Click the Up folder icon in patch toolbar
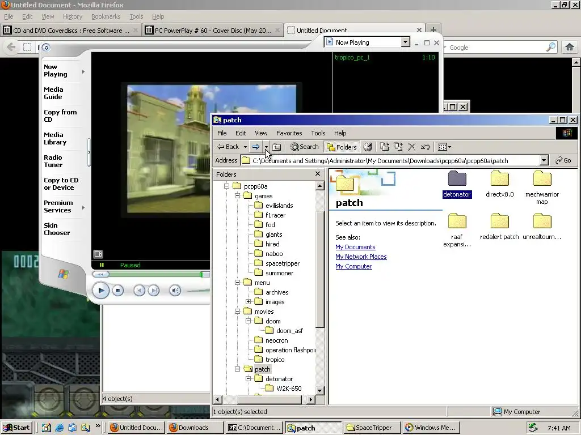581x435 pixels. coord(277,147)
